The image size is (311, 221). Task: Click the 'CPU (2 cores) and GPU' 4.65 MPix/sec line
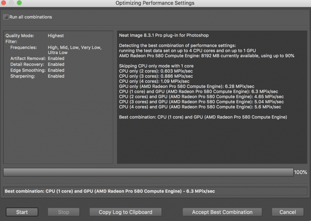(x=201, y=97)
